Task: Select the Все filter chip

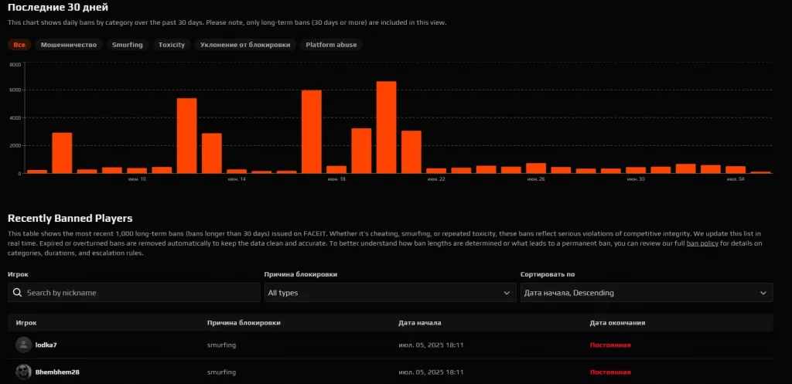Action: coord(19,45)
